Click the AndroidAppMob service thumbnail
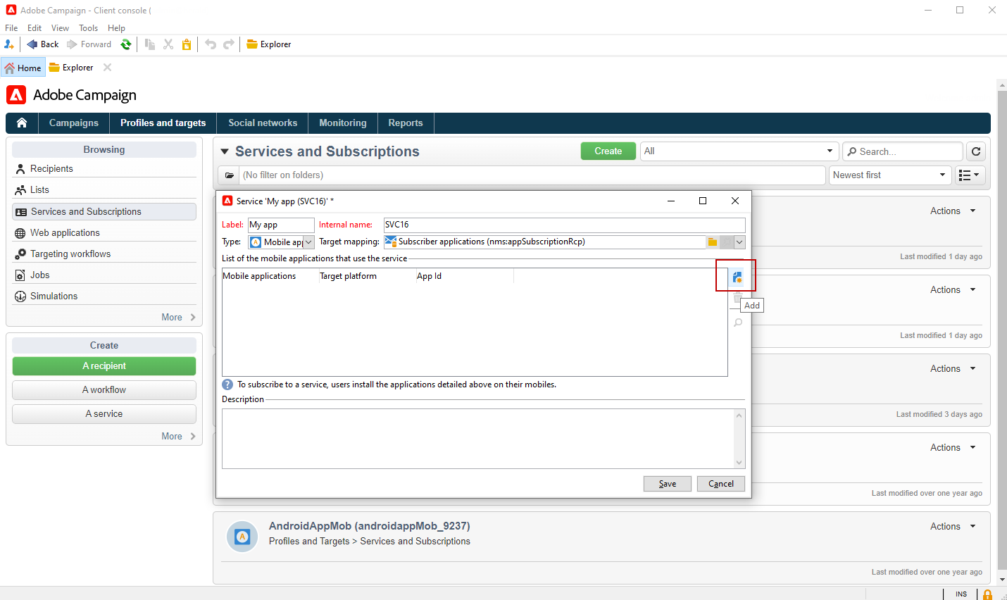The width and height of the screenshot is (1007, 600). click(x=242, y=537)
